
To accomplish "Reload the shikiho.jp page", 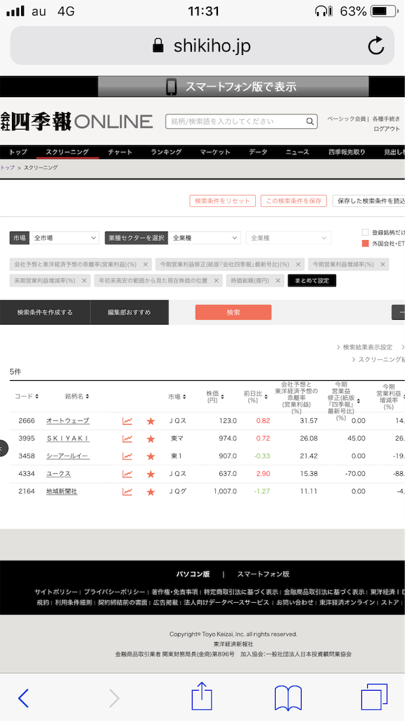I will [x=376, y=46].
